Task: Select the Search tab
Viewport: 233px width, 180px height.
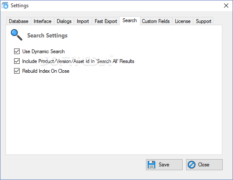Action: (130, 20)
